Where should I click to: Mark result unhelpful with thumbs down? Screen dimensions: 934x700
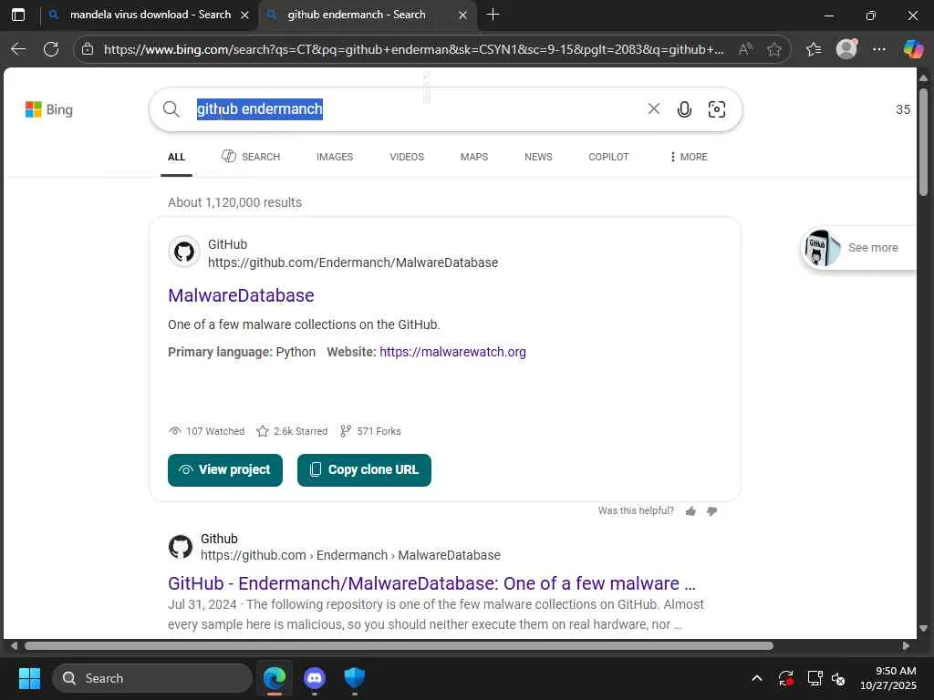tap(711, 511)
